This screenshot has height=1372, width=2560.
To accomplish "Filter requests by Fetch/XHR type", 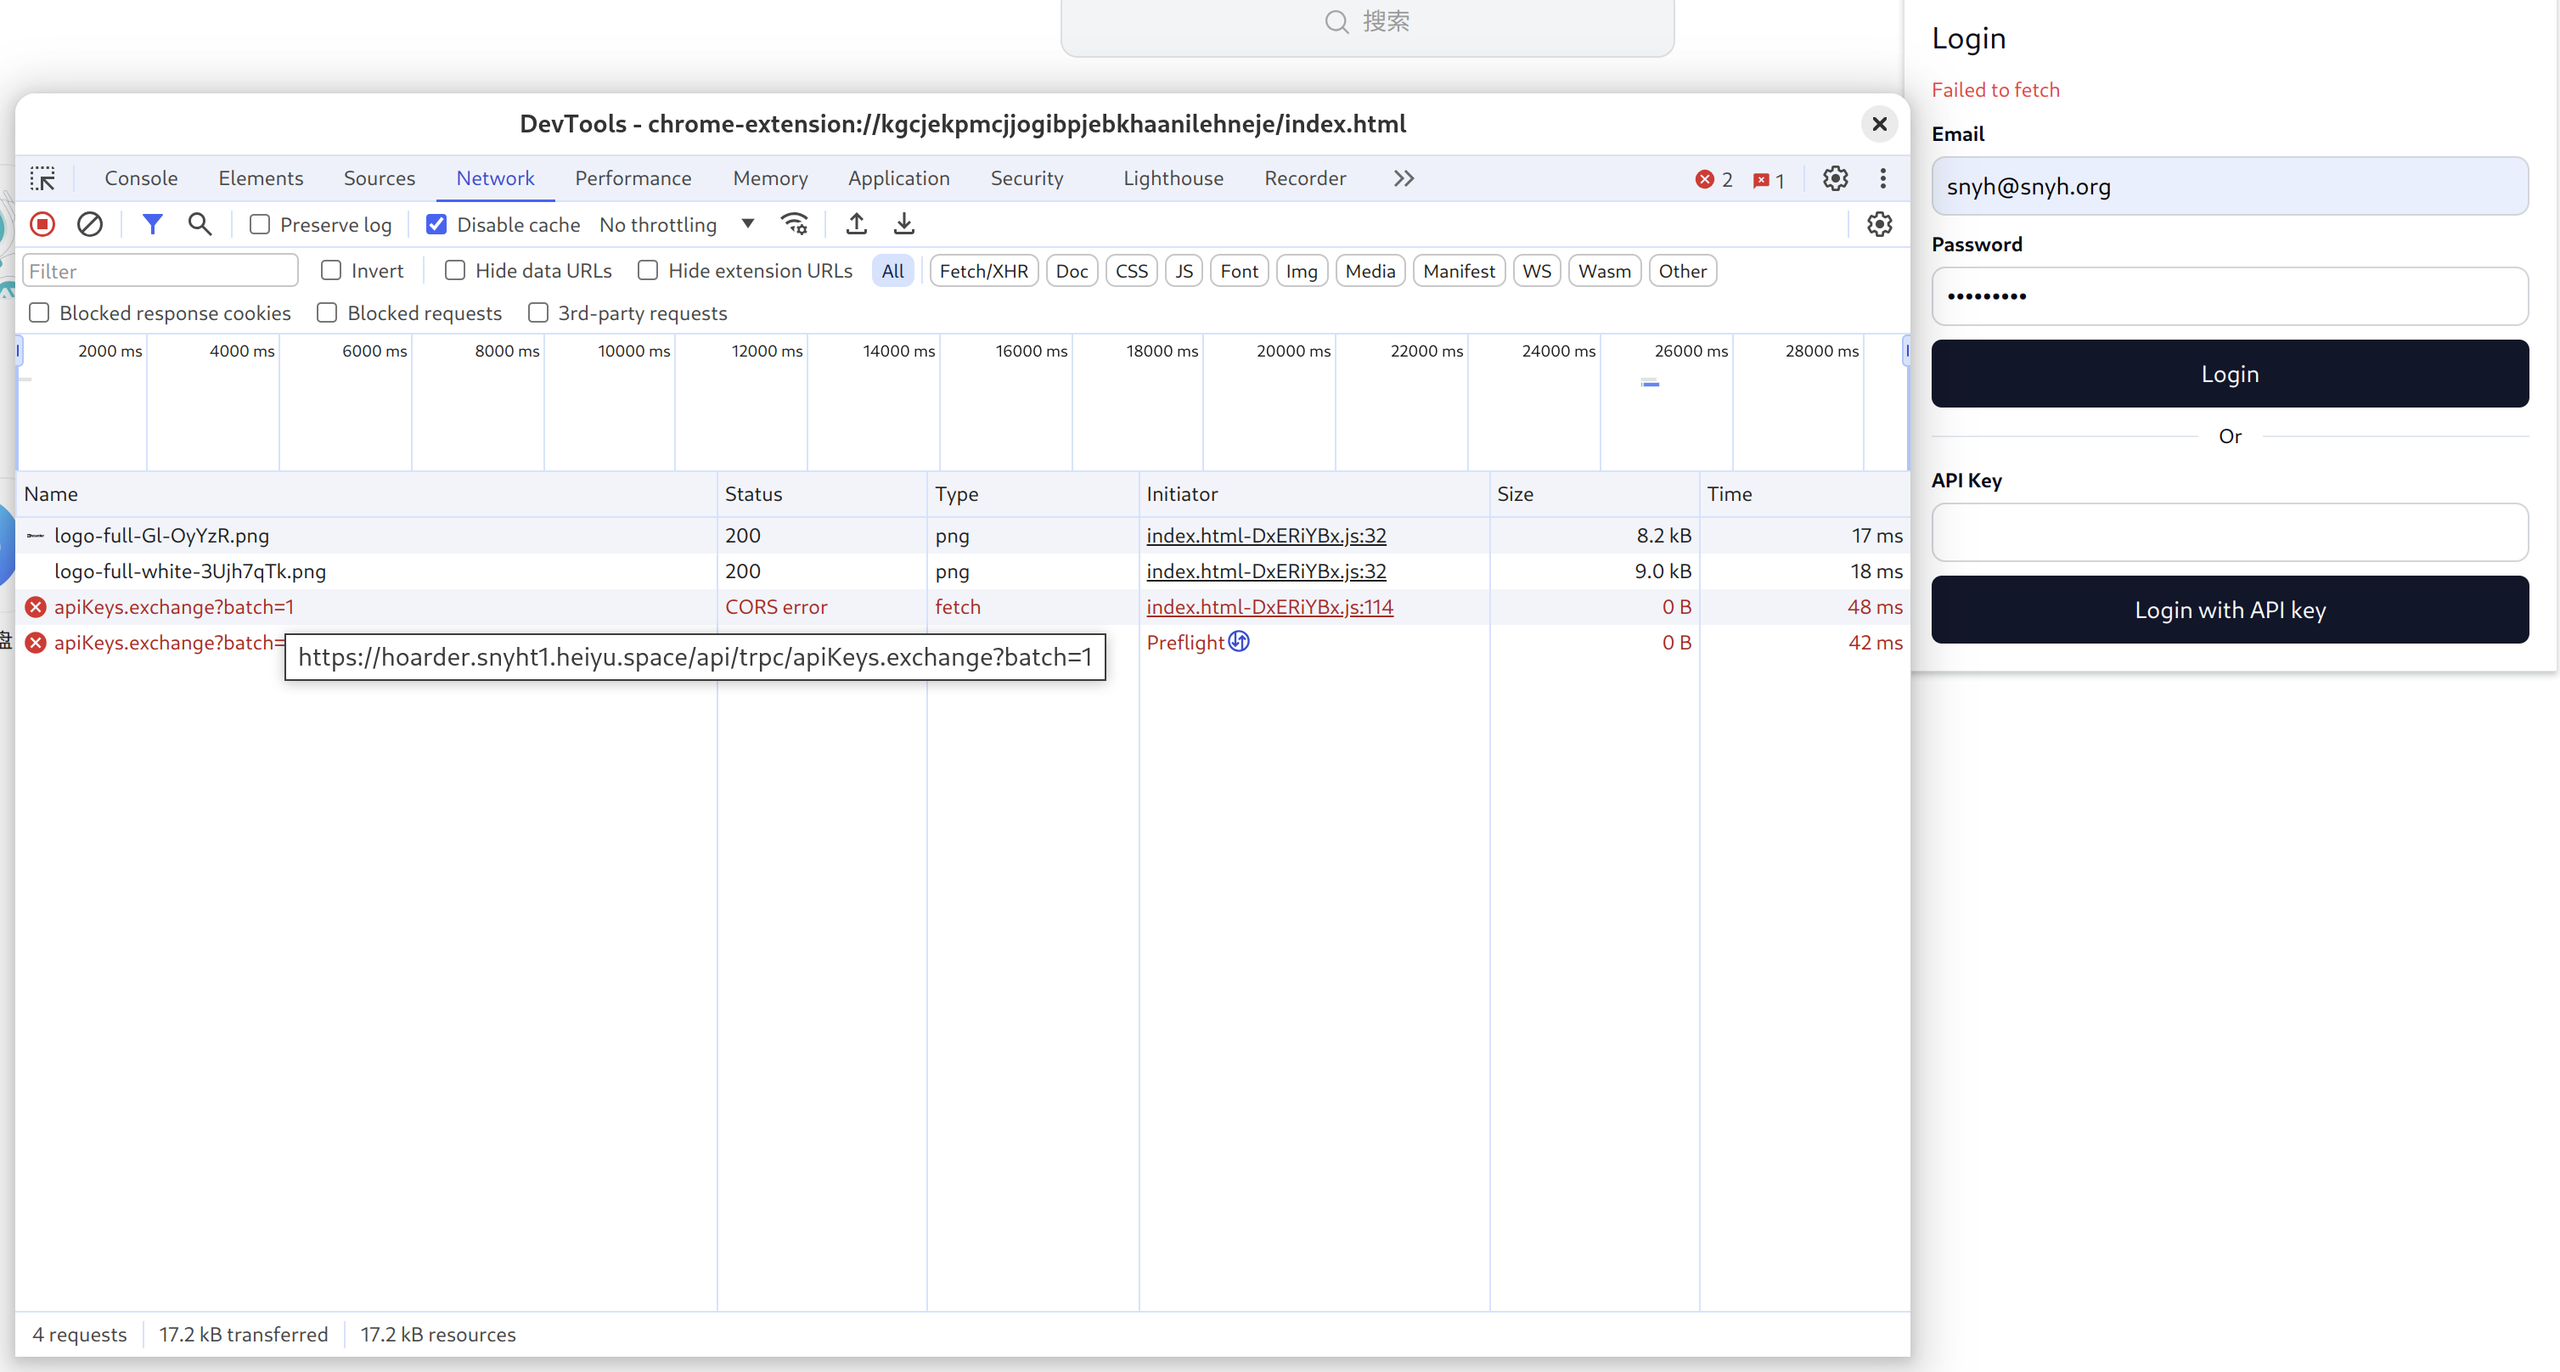I will point(983,271).
